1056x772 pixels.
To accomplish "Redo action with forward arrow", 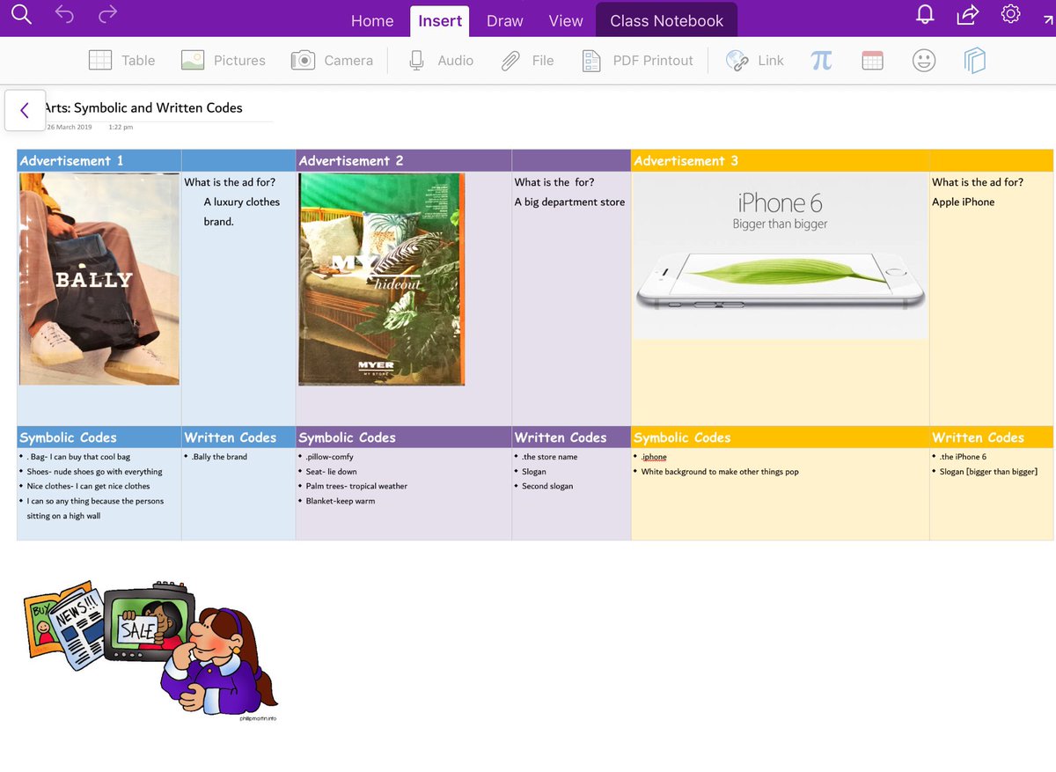I will point(107,14).
